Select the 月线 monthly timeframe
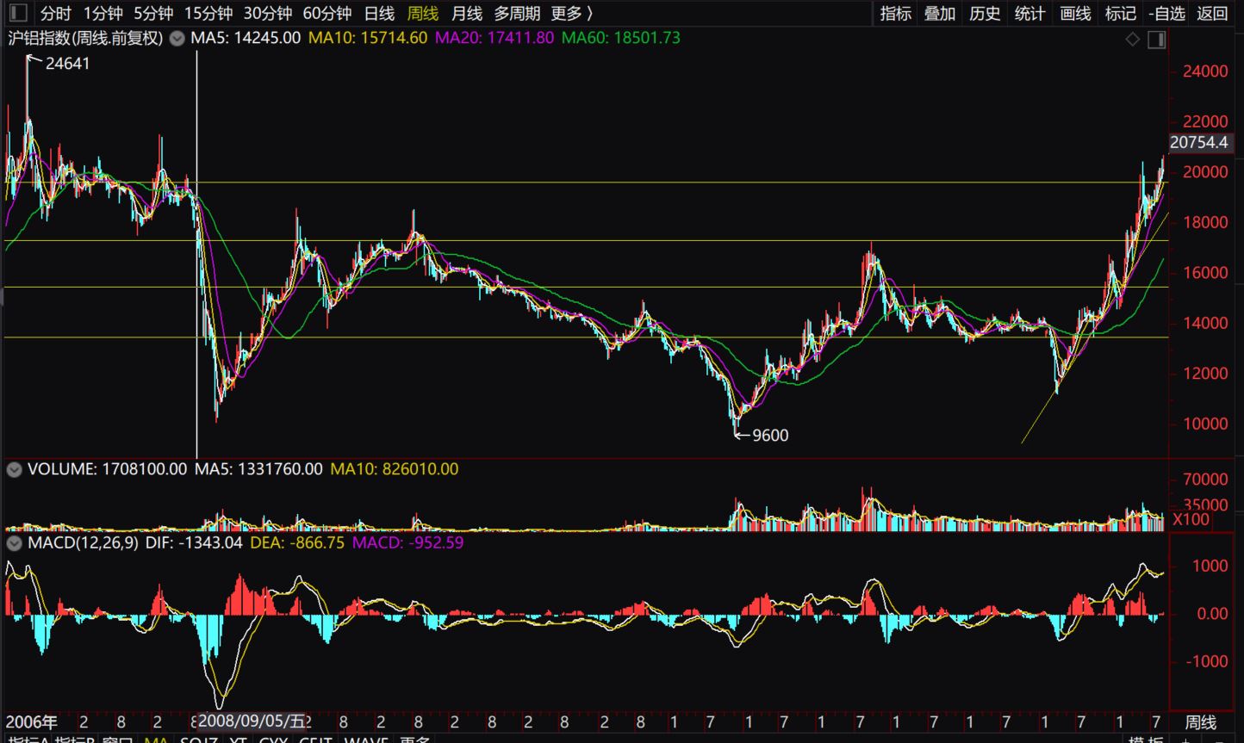 coord(467,13)
